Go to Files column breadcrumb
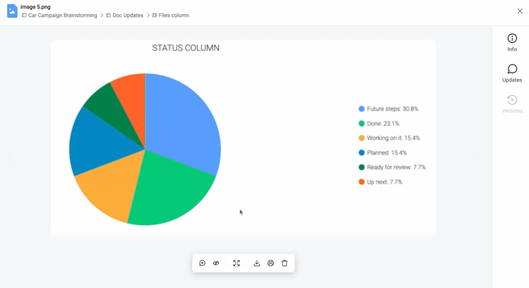529x288 pixels. [x=171, y=15]
